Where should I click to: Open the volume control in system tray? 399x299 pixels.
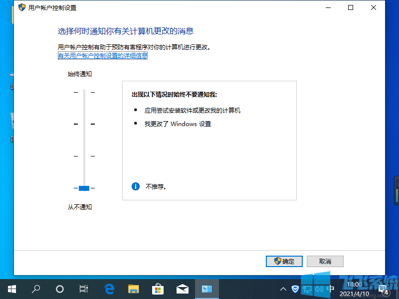[318, 289]
